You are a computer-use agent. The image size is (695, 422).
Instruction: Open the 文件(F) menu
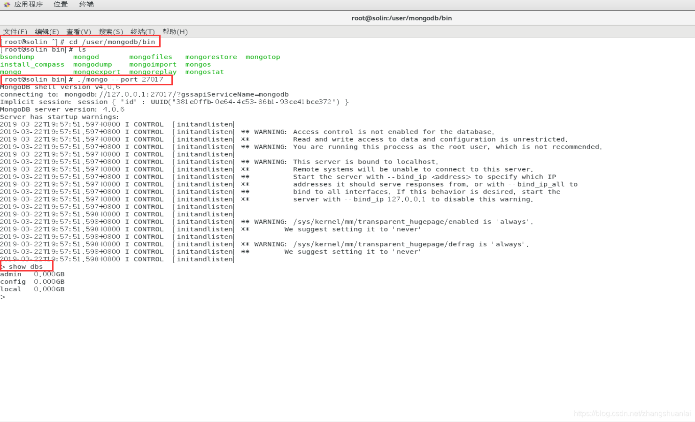[15, 32]
